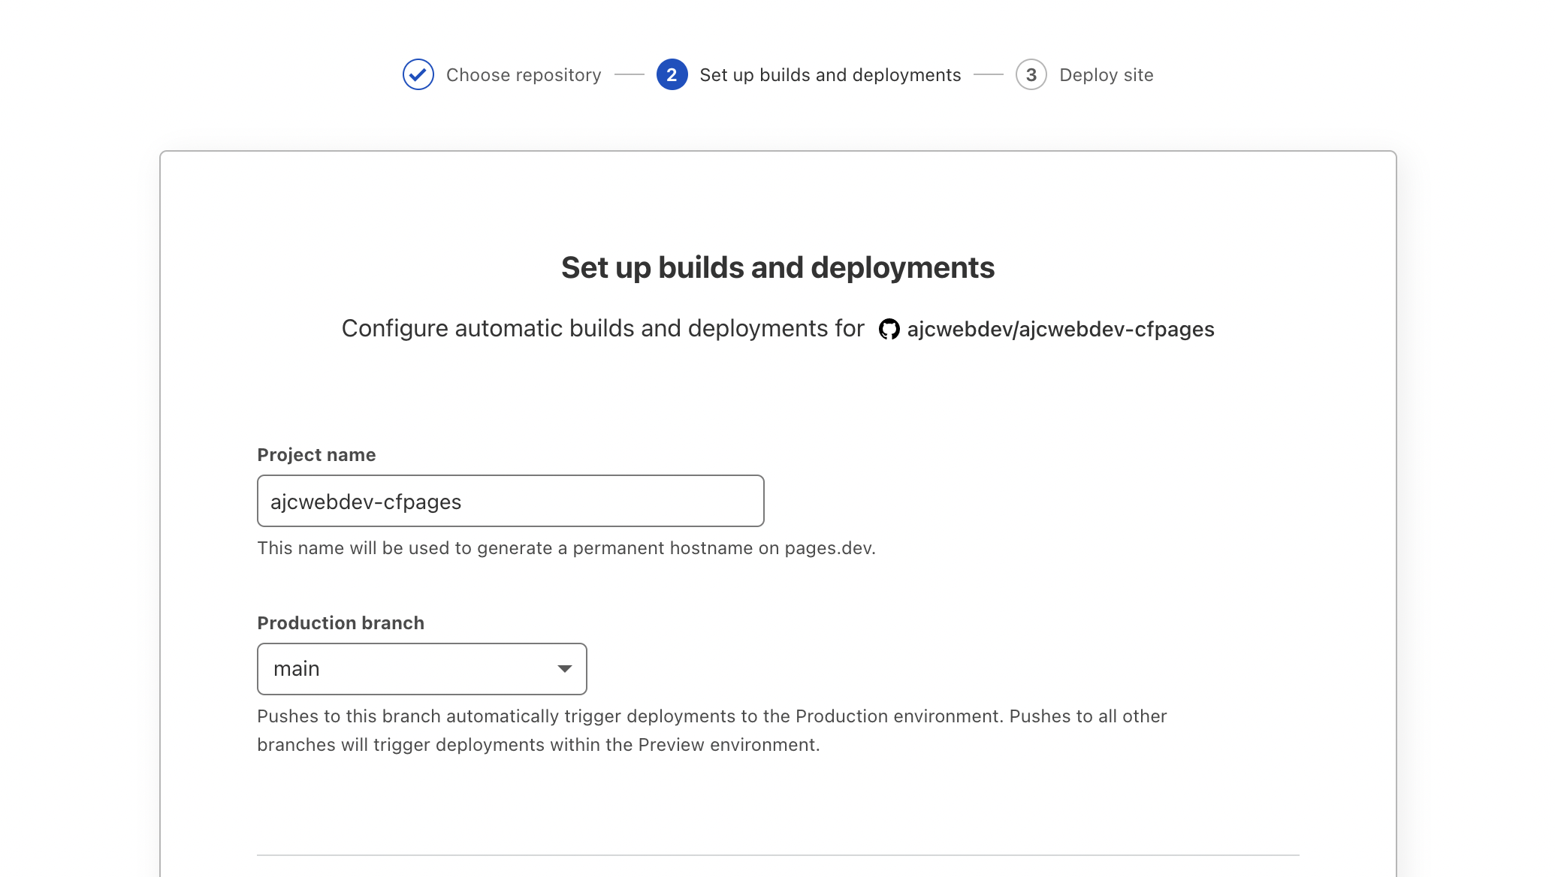Select the Set up builds and deployments step

830,75
